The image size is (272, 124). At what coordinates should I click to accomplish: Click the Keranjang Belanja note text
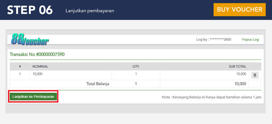[211, 97]
